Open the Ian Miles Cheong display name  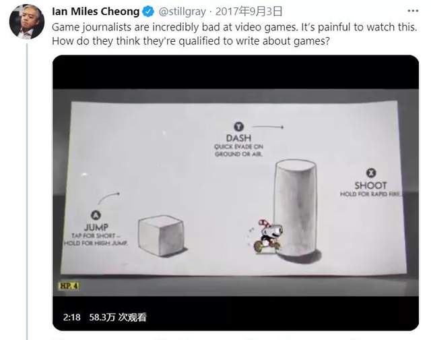(96, 11)
